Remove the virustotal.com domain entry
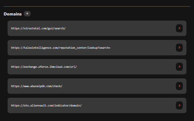This screenshot has width=194, height=121. pos(179,28)
